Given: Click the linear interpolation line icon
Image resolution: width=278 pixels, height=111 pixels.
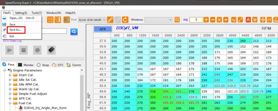Looking at the screenshot, I should [240, 20].
